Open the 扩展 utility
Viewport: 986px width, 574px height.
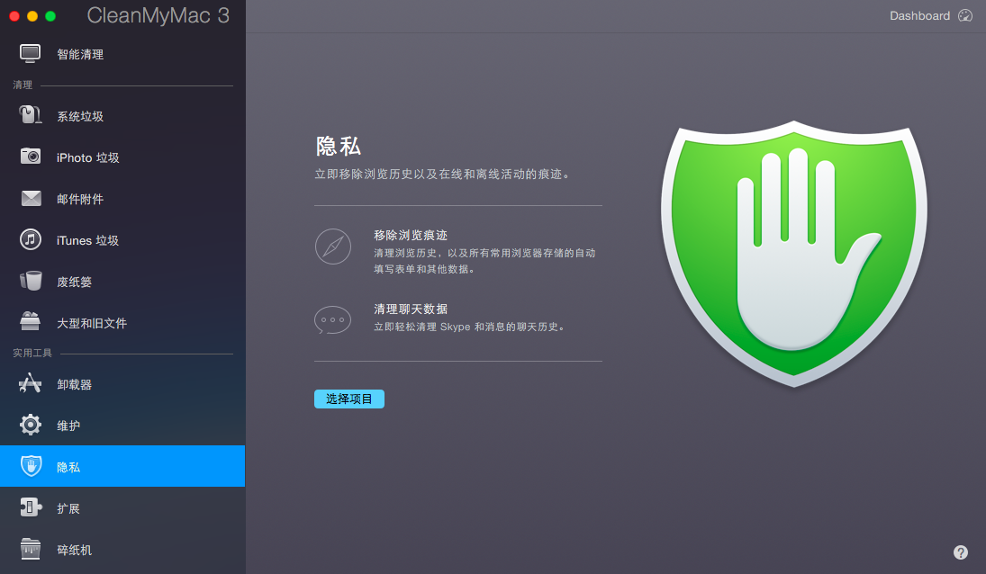click(x=122, y=508)
